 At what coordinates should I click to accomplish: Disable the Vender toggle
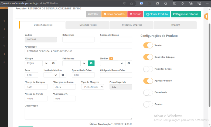148,45
